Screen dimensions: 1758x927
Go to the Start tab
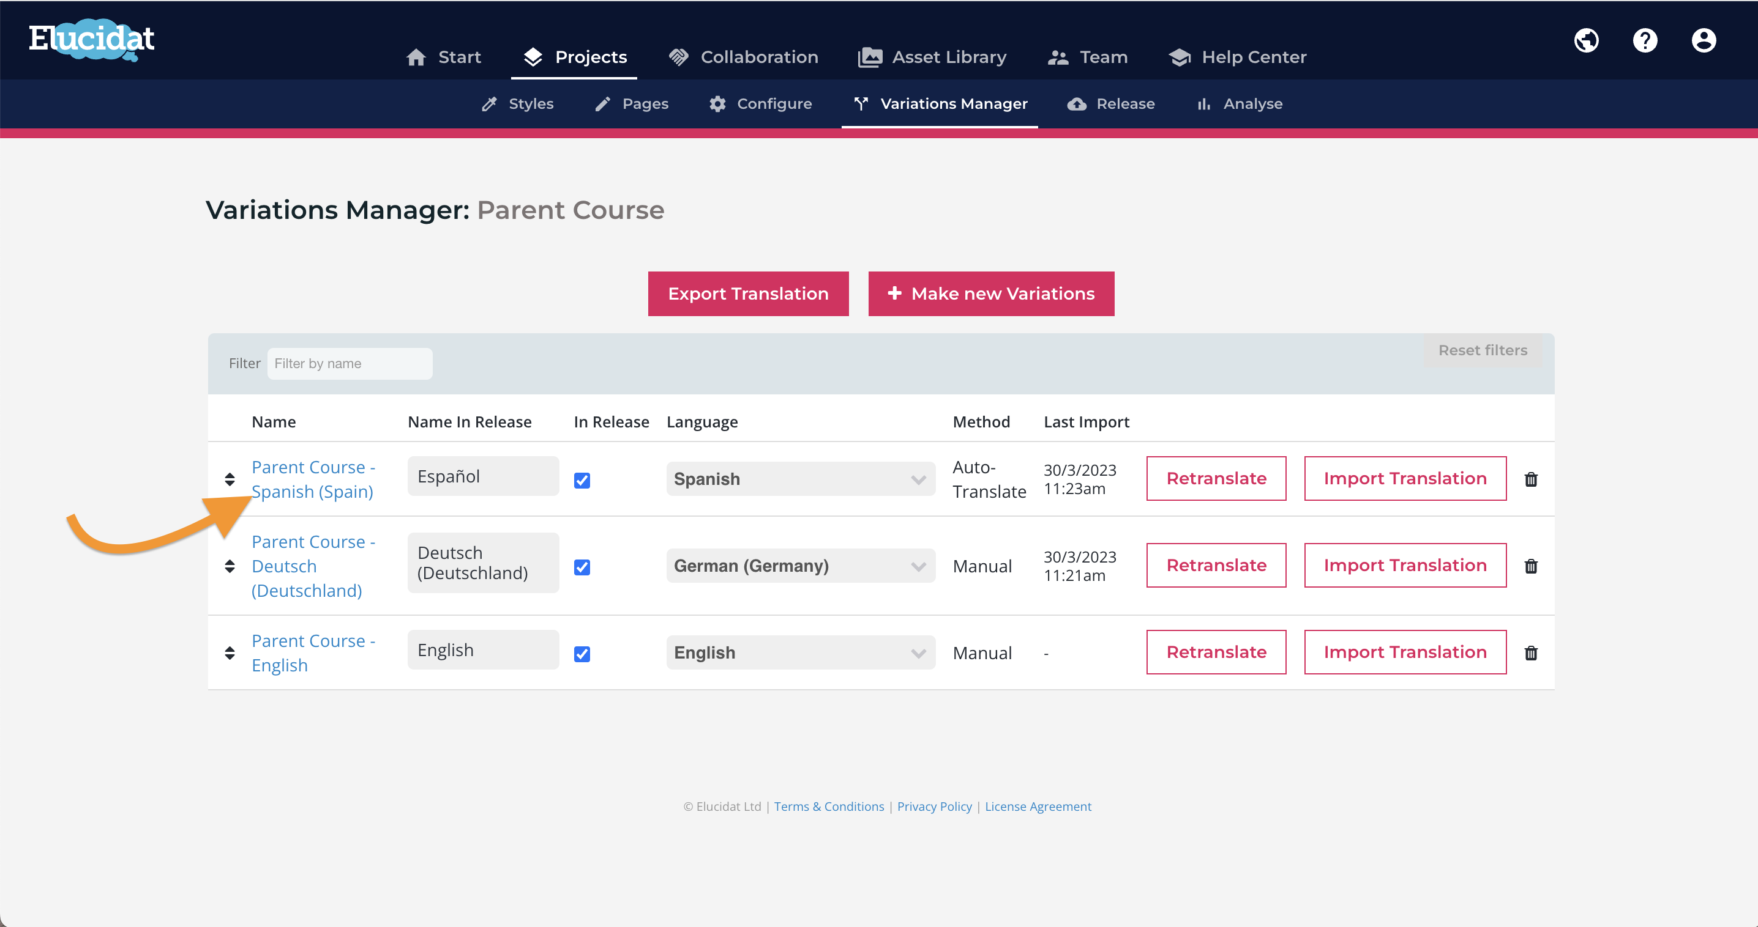[444, 57]
